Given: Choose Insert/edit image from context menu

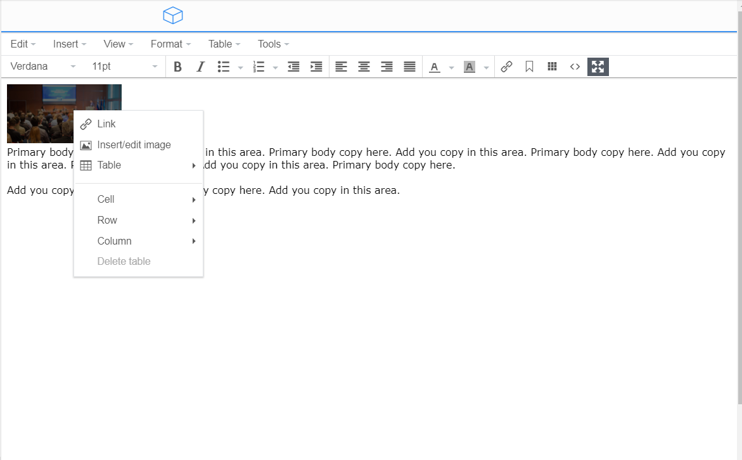Looking at the screenshot, I should click(x=138, y=145).
